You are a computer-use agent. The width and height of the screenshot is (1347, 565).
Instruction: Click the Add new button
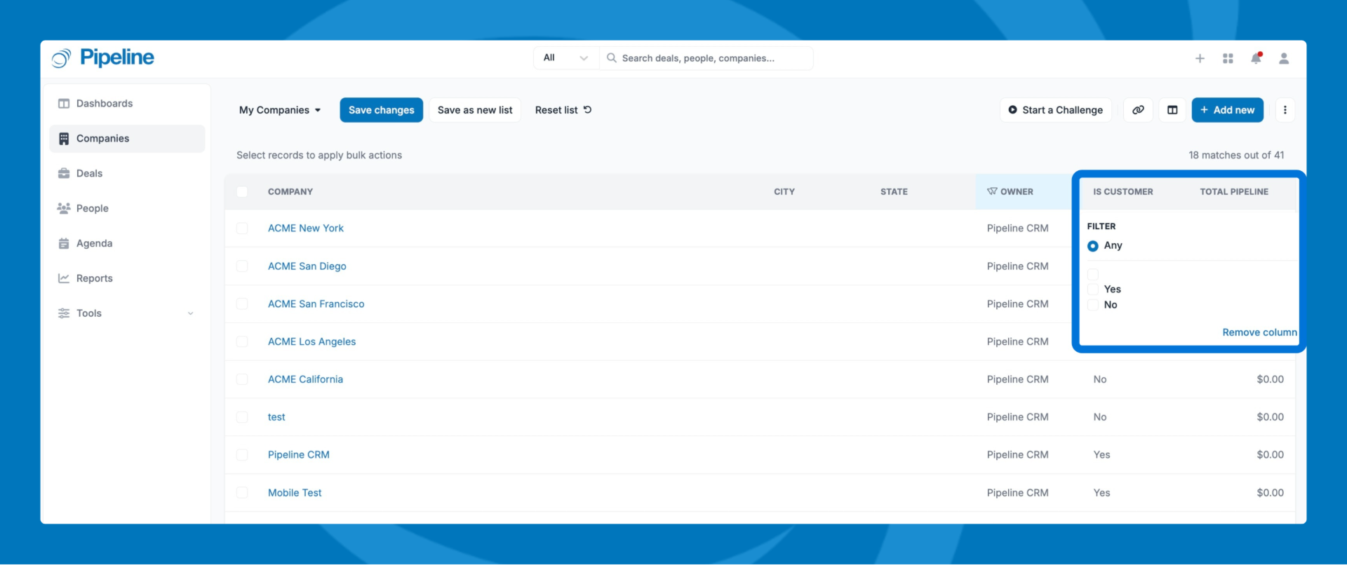coord(1228,110)
